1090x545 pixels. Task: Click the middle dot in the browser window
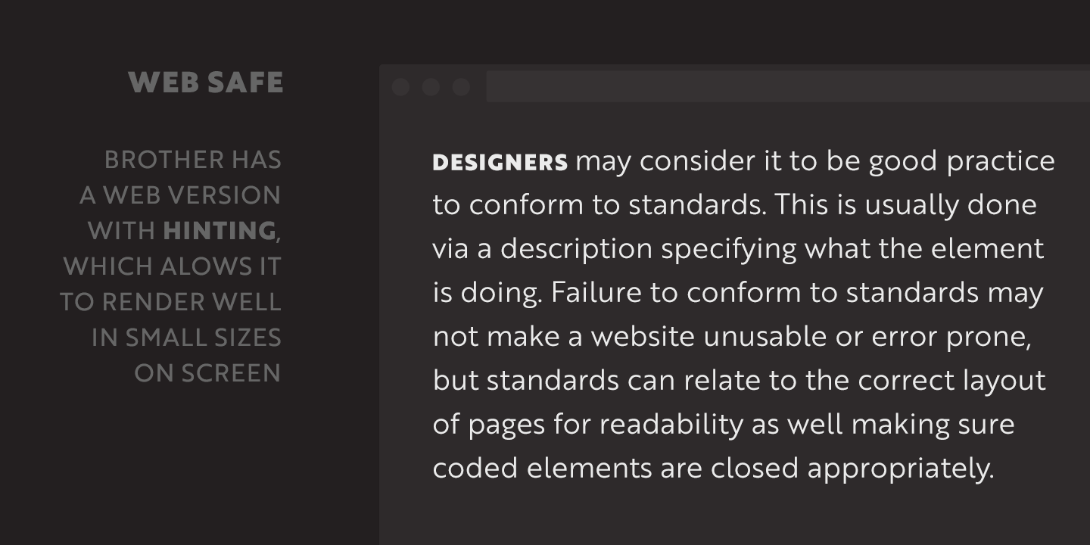point(431,88)
